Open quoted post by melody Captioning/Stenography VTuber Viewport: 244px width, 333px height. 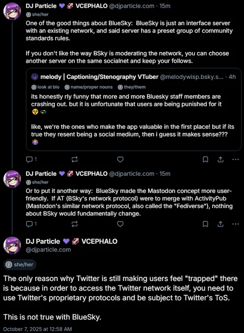133,109
